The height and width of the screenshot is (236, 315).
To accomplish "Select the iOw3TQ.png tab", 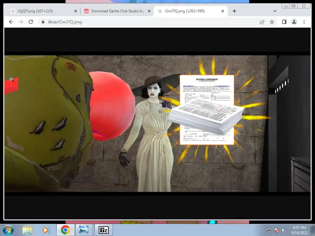I will pyautogui.click(x=190, y=11).
